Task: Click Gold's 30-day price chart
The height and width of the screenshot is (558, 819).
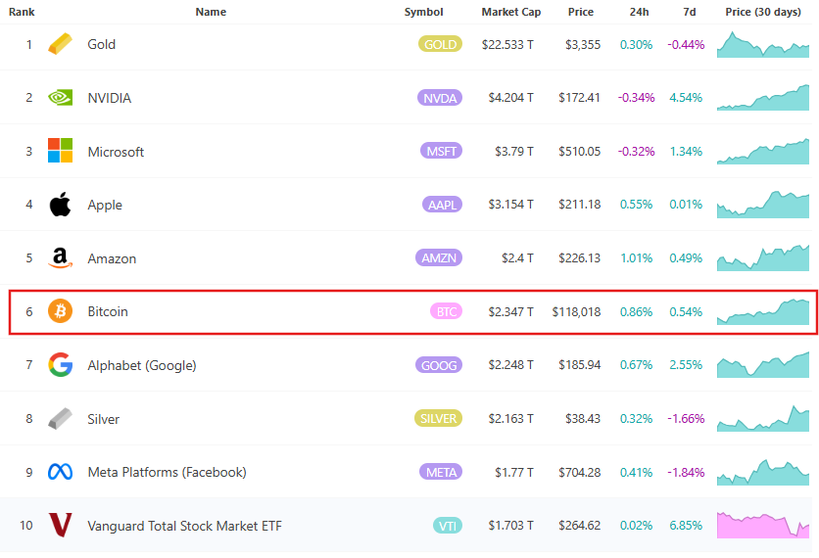Action: [x=763, y=44]
